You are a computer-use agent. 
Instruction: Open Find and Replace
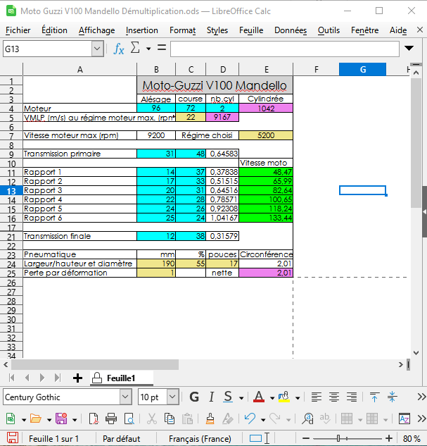point(307,419)
